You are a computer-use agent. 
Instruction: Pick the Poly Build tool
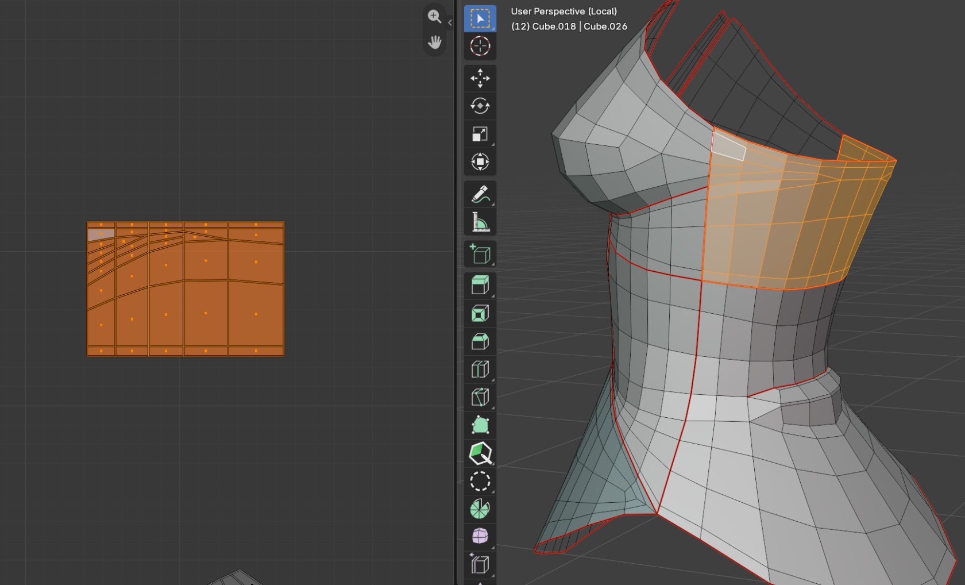pos(480,425)
